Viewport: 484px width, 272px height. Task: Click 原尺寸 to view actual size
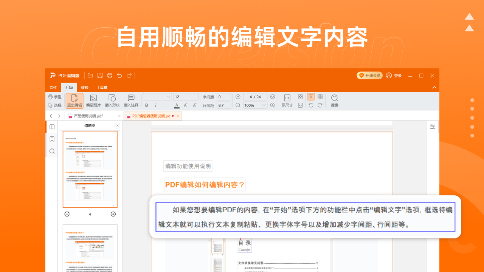click(287, 100)
